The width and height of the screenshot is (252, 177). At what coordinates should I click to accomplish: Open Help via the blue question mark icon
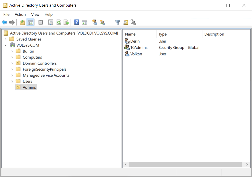pyautogui.click(x=77, y=22)
